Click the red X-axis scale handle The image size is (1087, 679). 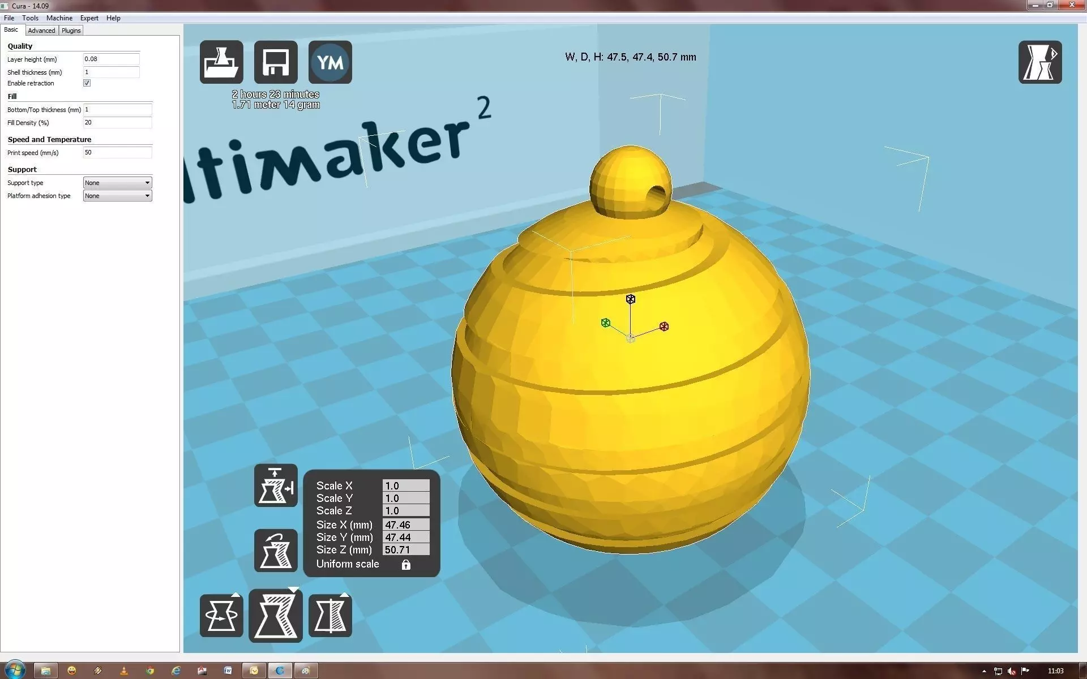664,326
